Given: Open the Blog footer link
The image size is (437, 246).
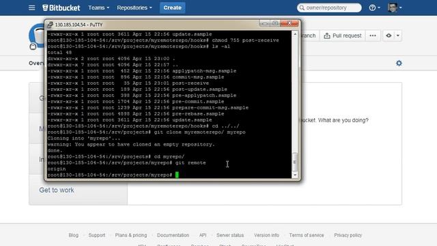Looking at the screenshot, I should (73, 235).
